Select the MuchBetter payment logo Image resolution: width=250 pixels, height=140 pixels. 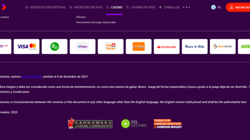[223, 47]
